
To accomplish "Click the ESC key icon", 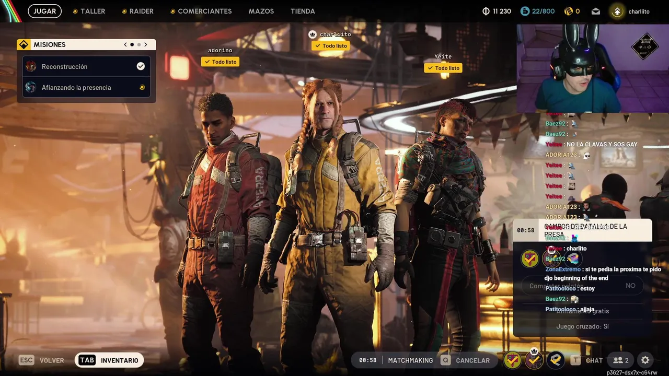I will [27, 360].
